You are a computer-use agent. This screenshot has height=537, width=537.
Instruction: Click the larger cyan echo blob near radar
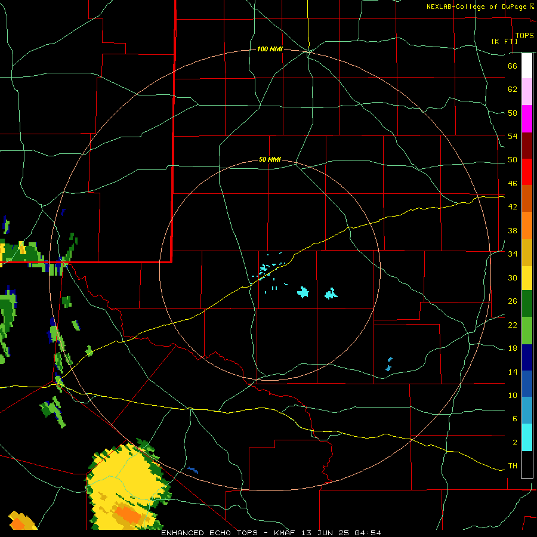coord(303,292)
